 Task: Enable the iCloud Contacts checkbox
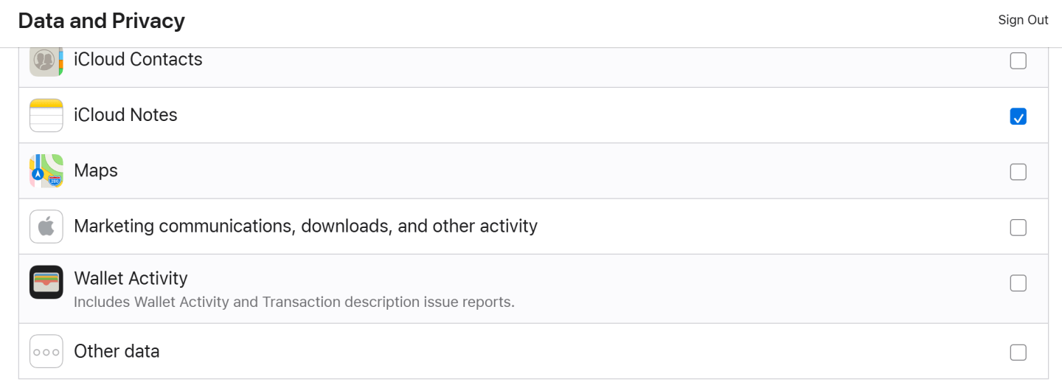1018,60
